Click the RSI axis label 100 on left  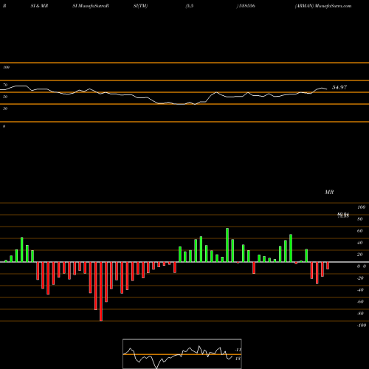point(6,67)
